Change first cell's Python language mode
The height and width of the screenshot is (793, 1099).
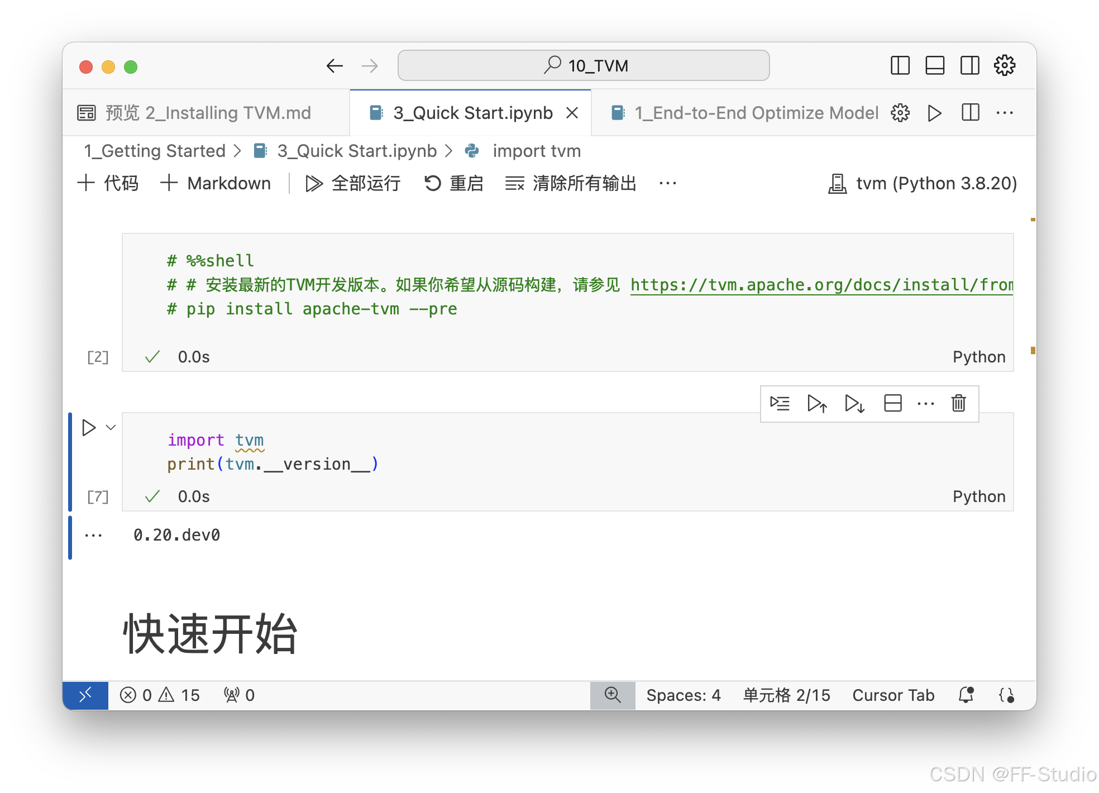coord(979,357)
